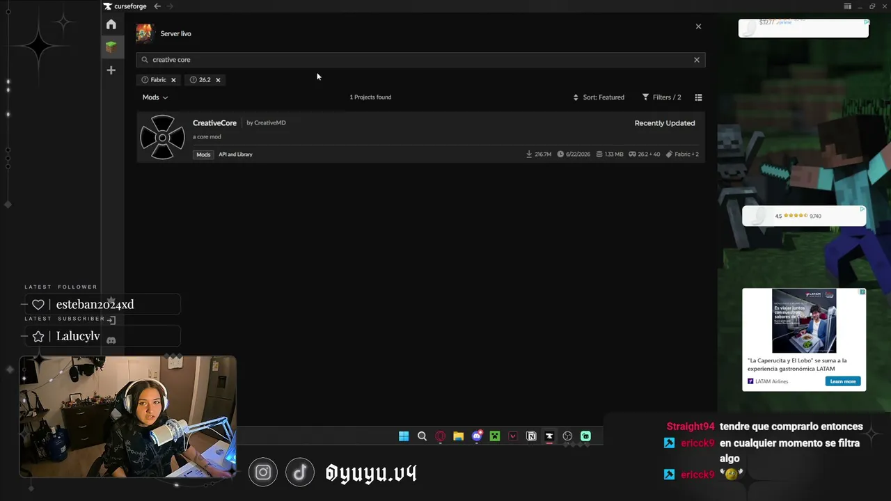Click the Fabric + 2 loaders label
The height and width of the screenshot is (501, 891).
pyautogui.click(x=682, y=154)
